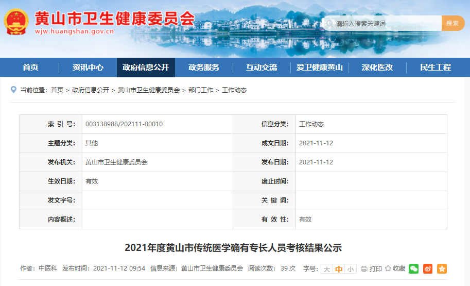Click the printer icon next to 打印
This screenshot has width=470, height=286.
tap(364, 269)
